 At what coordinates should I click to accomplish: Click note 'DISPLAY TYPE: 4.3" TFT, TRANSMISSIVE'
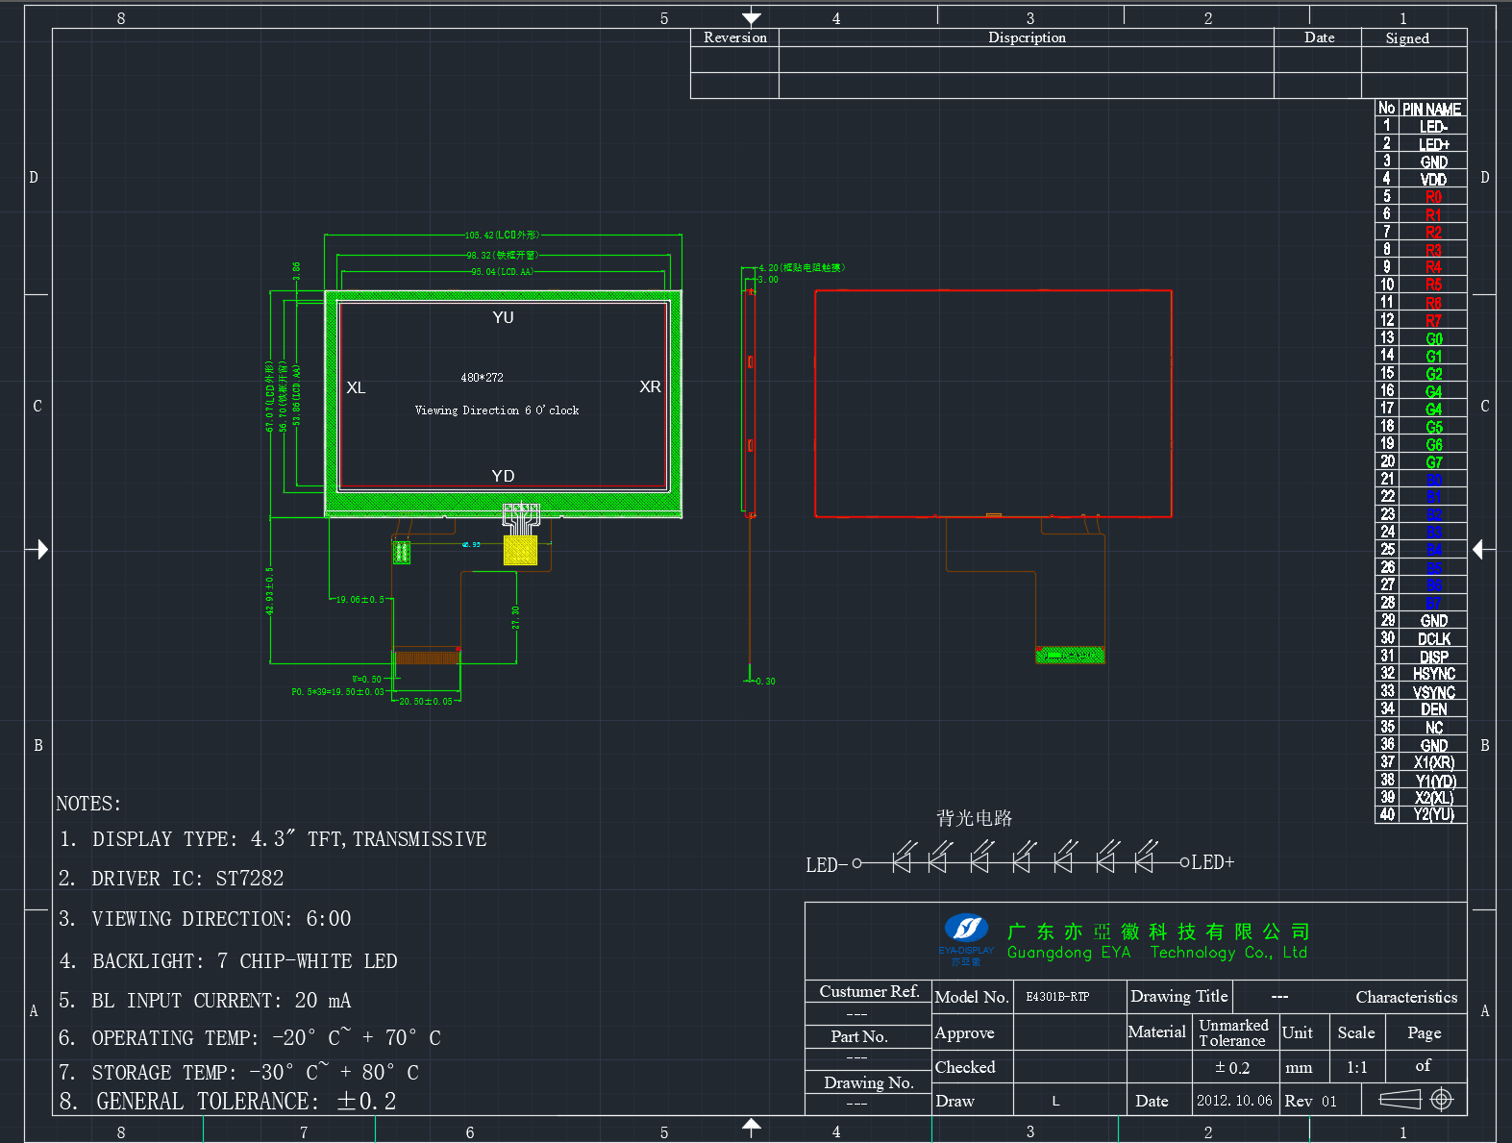[x=273, y=839]
